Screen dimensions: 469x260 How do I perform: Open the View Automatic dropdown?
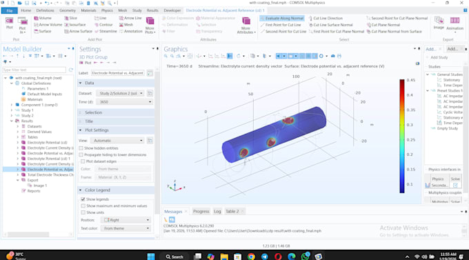(x=117, y=140)
